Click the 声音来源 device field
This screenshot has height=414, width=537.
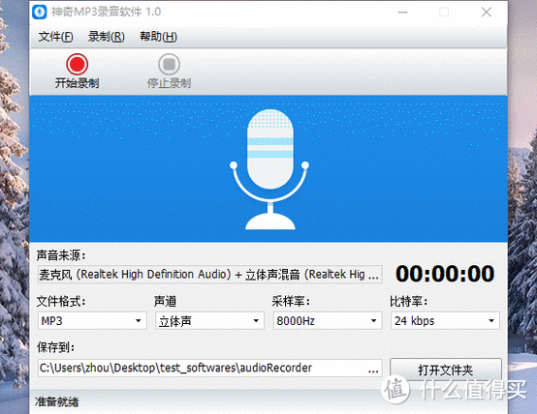pyautogui.click(x=210, y=274)
